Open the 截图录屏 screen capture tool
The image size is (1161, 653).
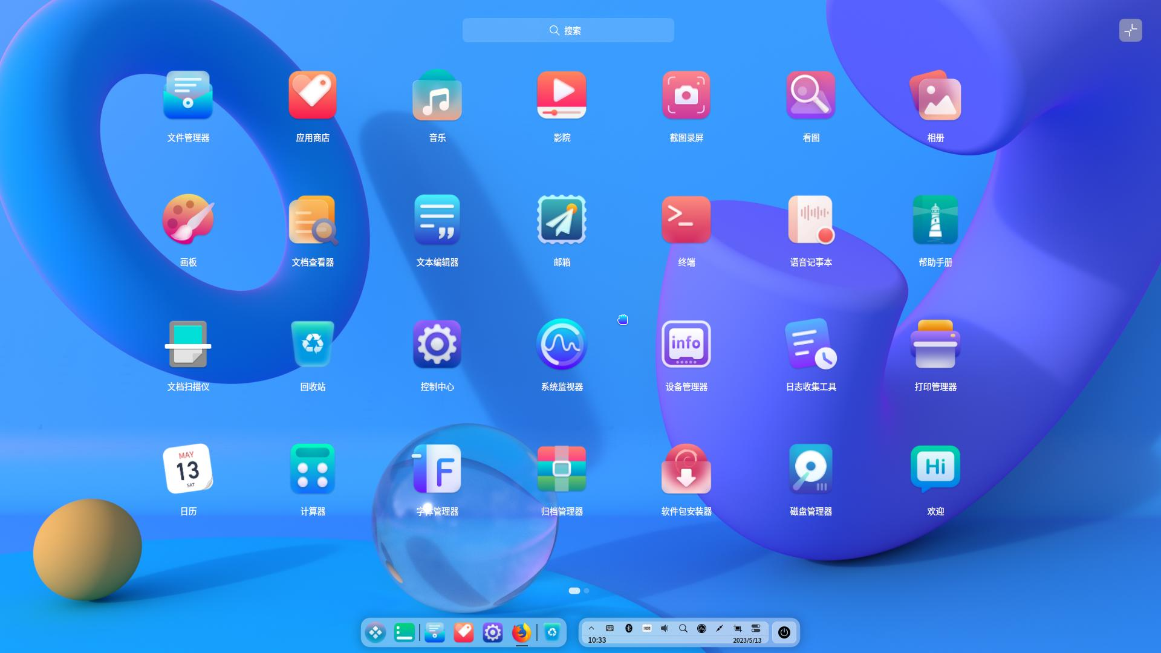[x=686, y=95]
